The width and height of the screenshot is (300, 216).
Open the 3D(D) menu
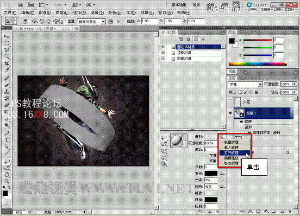coord(131,13)
